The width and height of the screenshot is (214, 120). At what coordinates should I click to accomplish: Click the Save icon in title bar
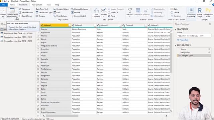tap(5, 1)
